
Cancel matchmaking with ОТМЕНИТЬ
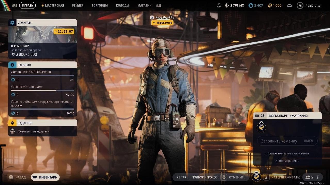pyautogui.click(x=234, y=177)
